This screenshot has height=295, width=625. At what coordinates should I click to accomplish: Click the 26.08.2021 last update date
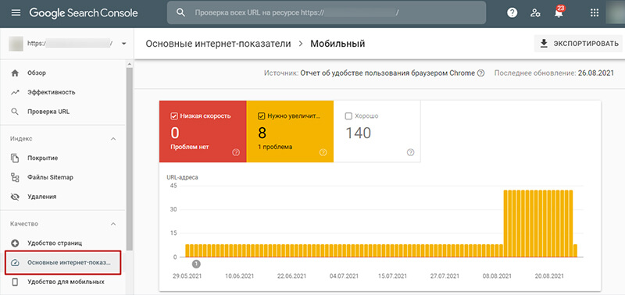pyautogui.click(x=596, y=73)
